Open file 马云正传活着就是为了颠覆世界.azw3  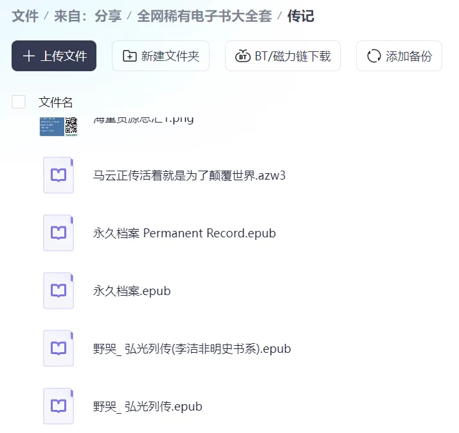pyautogui.click(x=189, y=176)
